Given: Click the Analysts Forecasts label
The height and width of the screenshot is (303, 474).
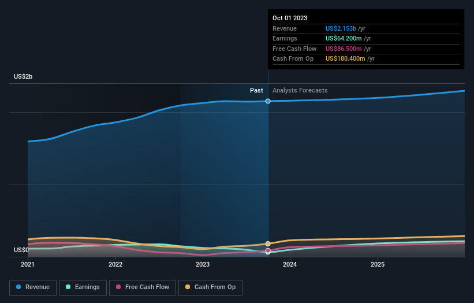Looking at the screenshot, I should [300, 91].
